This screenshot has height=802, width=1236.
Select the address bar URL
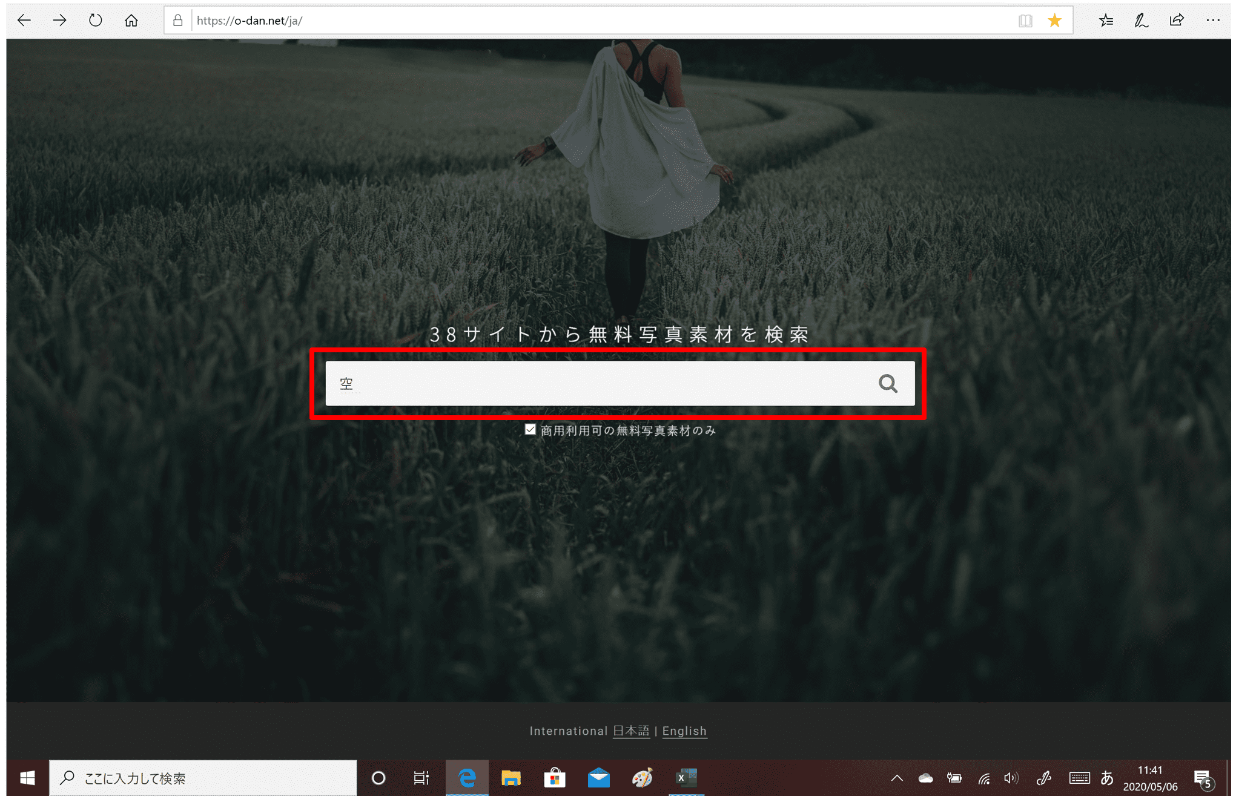pos(250,21)
